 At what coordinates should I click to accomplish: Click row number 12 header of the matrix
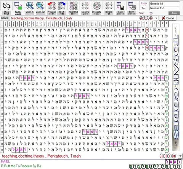2,96
